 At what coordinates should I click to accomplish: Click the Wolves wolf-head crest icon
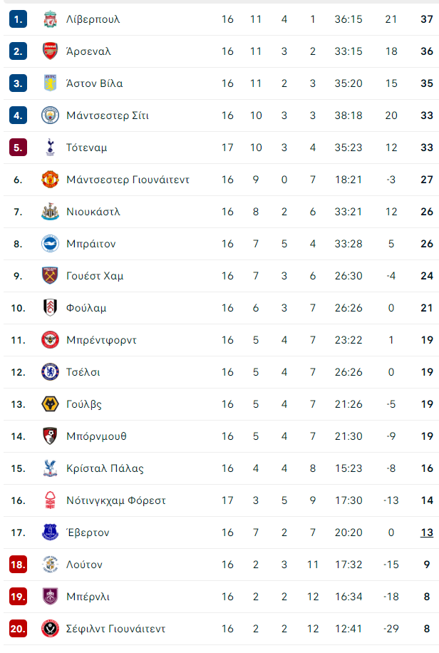[x=50, y=404]
